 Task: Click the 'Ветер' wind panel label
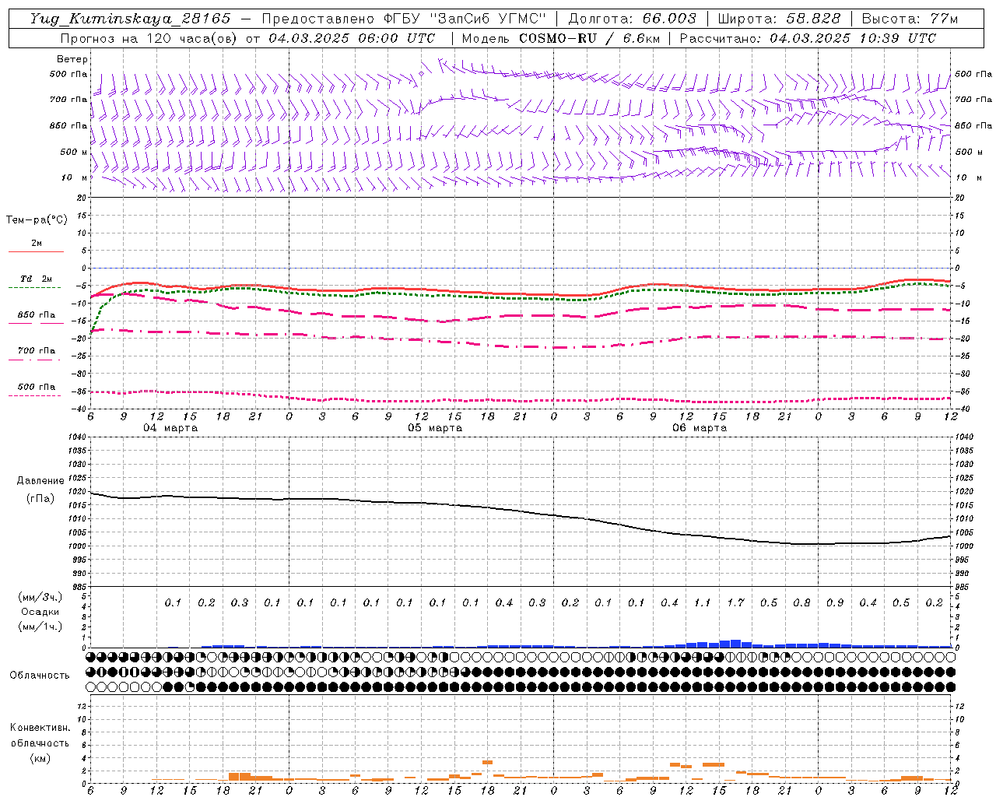click(72, 59)
